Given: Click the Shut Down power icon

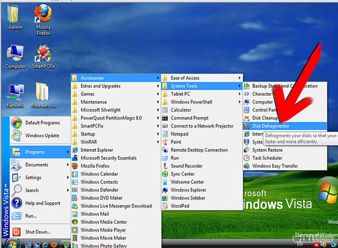Looking at the screenshot, I should tap(16, 232).
